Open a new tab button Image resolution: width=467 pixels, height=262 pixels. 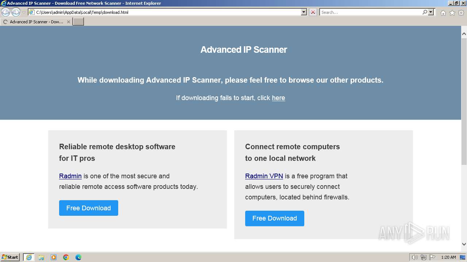tap(78, 22)
